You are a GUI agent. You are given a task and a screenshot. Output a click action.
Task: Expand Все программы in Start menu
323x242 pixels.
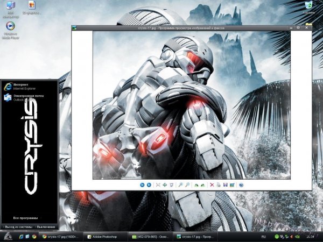click(x=25, y=218)
